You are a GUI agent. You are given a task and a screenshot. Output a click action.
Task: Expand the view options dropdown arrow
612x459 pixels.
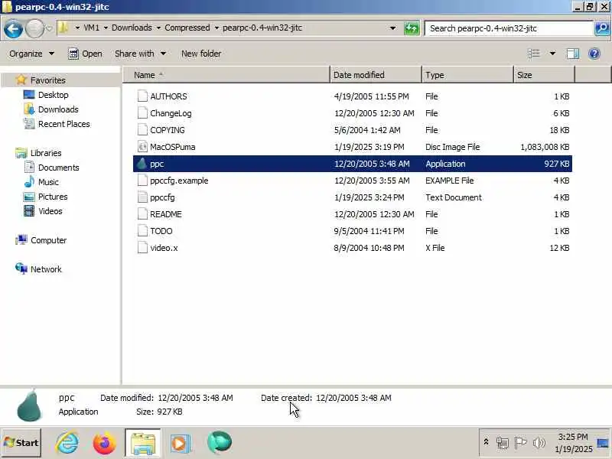[x=552, y=54]
